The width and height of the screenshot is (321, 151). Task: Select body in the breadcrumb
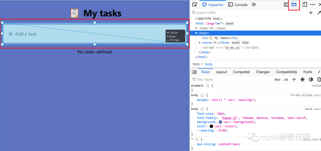209,64
